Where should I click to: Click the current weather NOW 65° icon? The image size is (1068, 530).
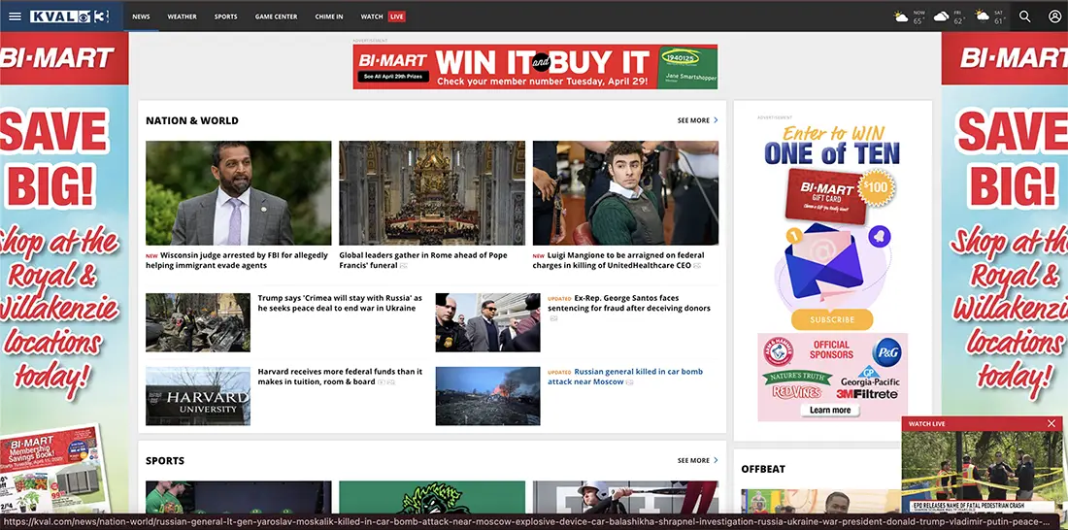tap(902, 17)
